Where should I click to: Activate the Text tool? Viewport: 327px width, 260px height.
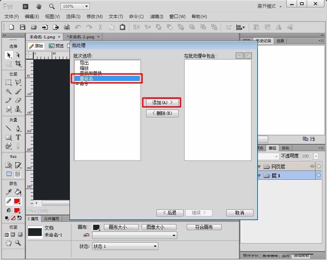point(17,137)
